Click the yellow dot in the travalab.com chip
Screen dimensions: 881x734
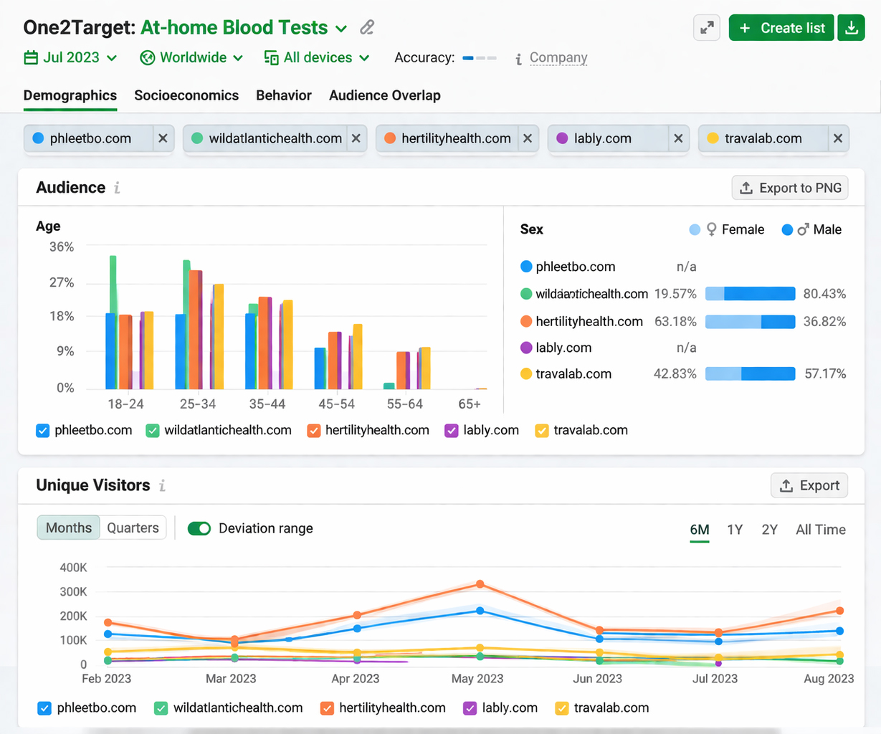[713, 138]
